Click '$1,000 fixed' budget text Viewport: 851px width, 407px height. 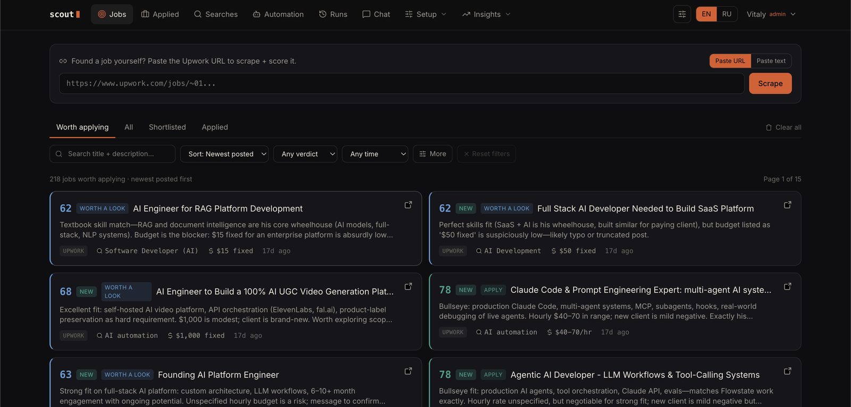click(x=196, y=336)
